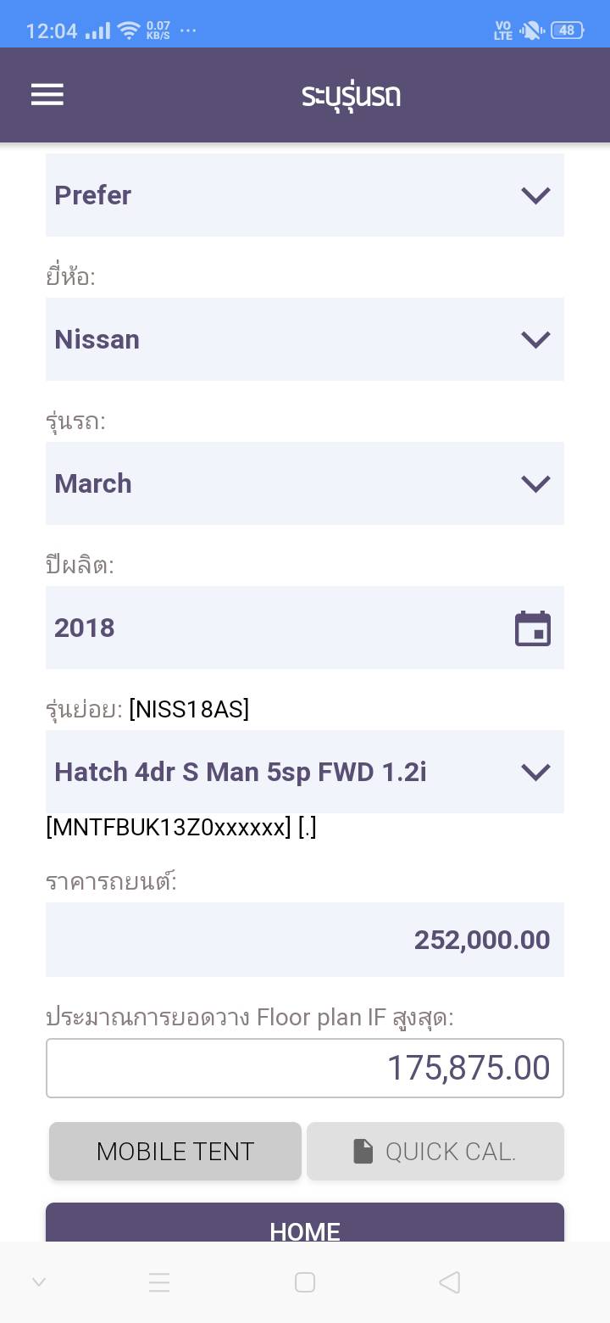Tap the Android home square button
The height and width of the screenshot is (1323, 610).
tap(305, 1281)
